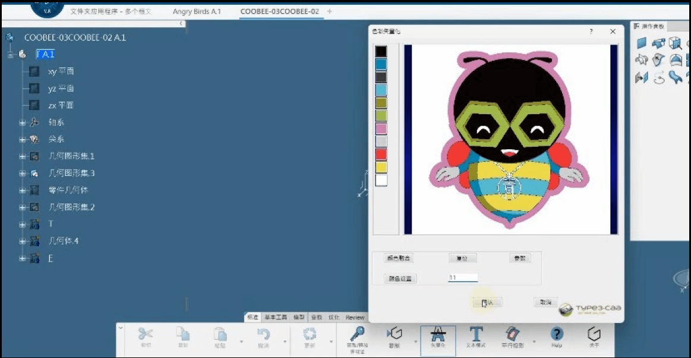Open the first tab of the bottom toolbar
This screenshot has width=691, height=358.
(253, 317)
